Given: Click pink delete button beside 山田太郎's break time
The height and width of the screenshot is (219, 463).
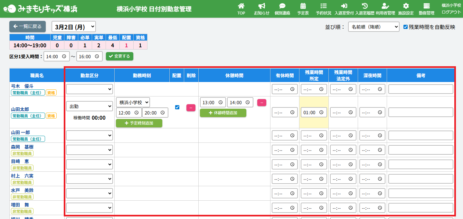Looking at the screenshot, I should (x=261, y=103).
